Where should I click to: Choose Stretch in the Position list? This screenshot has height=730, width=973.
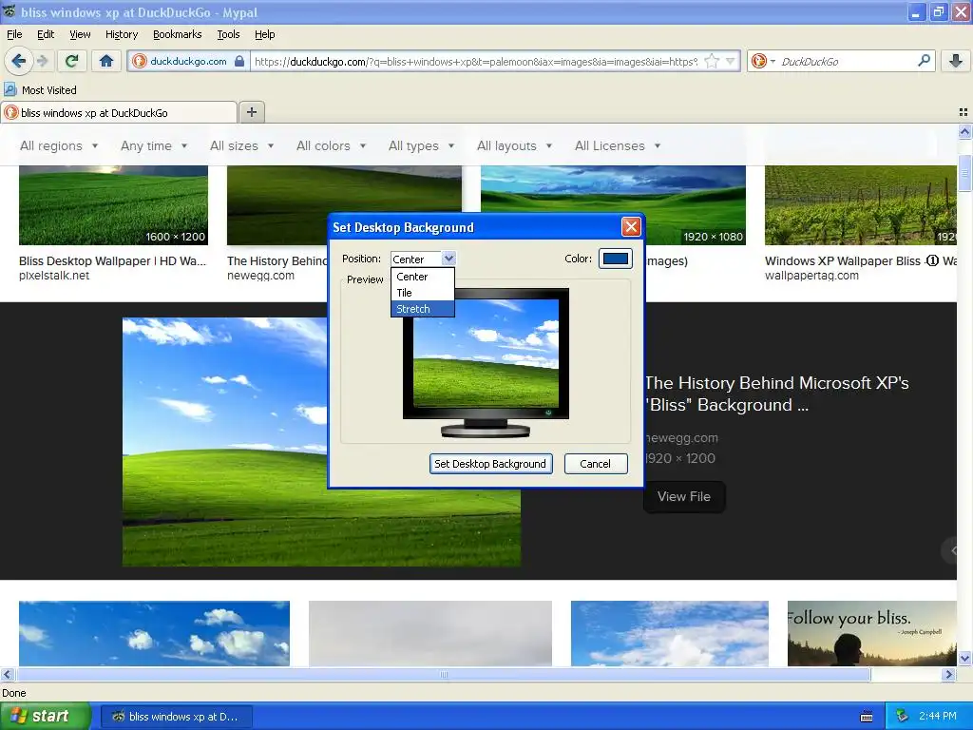tap(423, 309)
